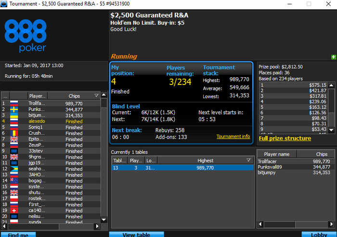Viewport: 337px width, 237px height.
Task: Select the alexedo row in player list
Action: [x=51, y=121]
